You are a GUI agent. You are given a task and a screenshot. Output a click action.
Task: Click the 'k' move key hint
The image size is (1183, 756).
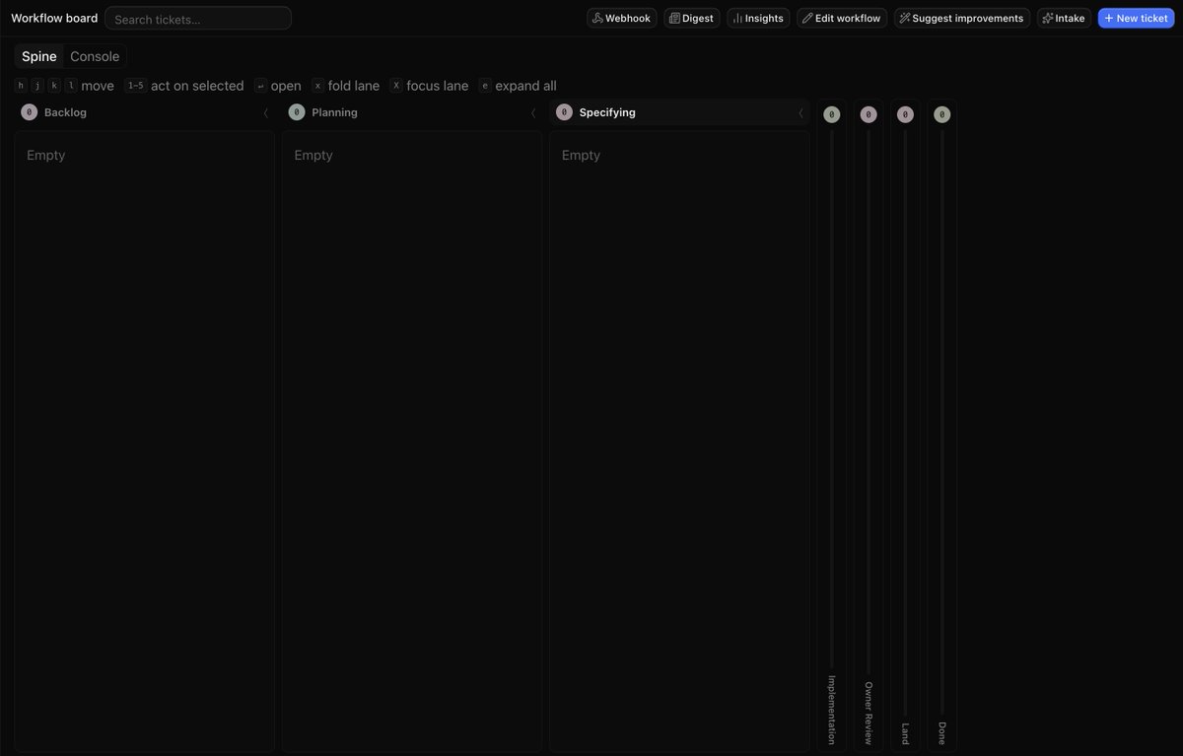point(54,86)
